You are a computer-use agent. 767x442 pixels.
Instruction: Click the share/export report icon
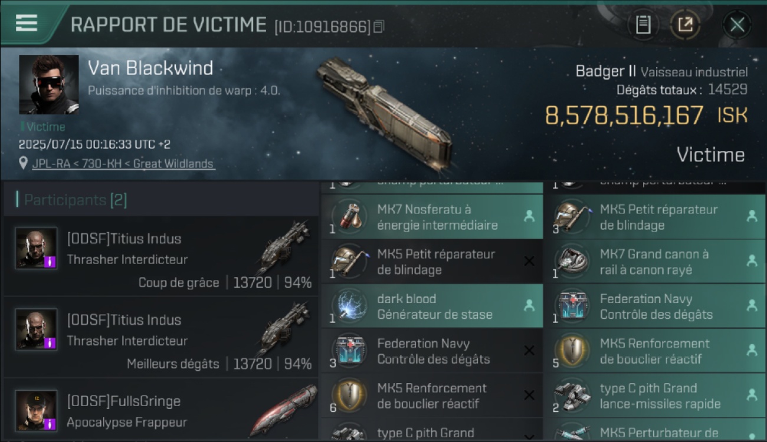685,25
